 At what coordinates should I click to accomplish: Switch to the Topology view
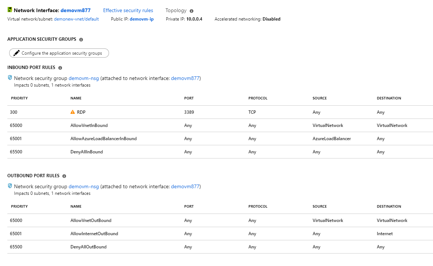(x=176, y=11)
